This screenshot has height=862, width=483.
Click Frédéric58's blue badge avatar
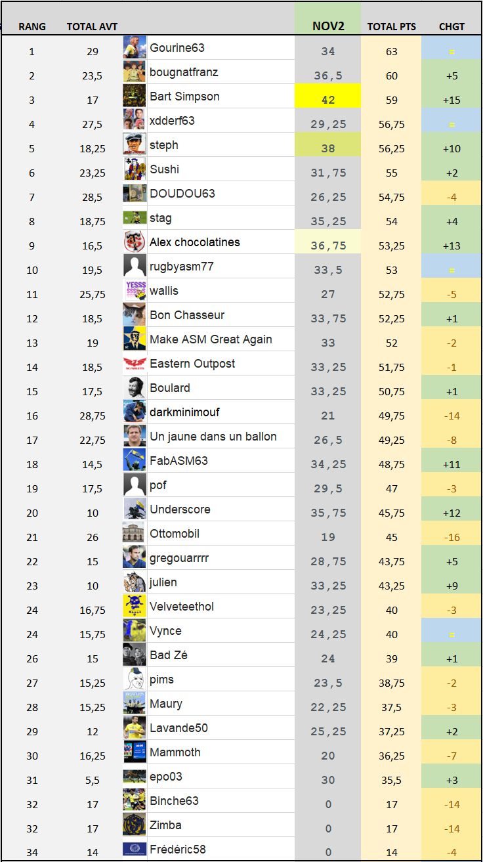pos(135,850)
